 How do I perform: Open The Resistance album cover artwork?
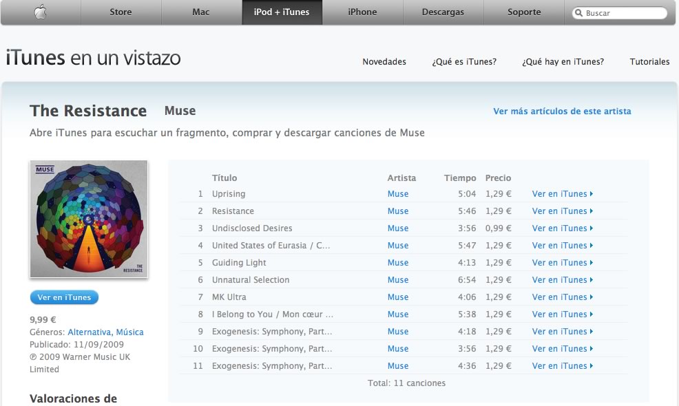tap(89, 219)
